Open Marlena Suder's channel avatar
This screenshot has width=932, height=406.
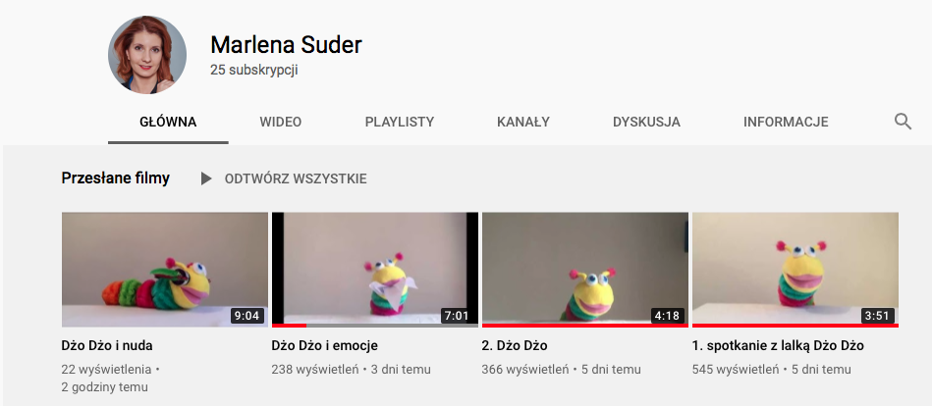(x=147, y=55)
